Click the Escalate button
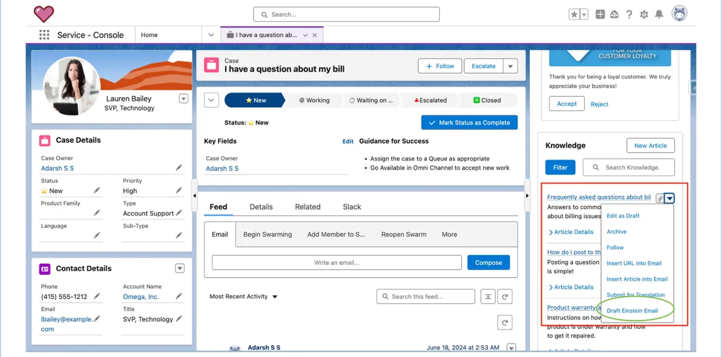The image size is (722, 357). (x=483, y=66)
